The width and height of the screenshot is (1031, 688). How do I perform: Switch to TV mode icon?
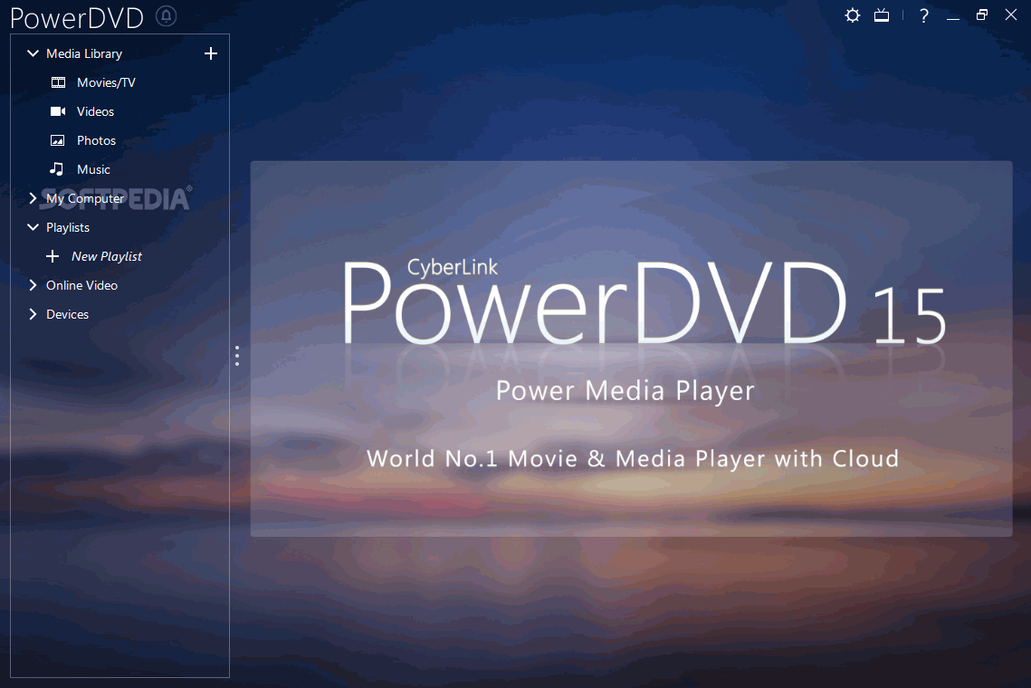click(x=882, y=15)
